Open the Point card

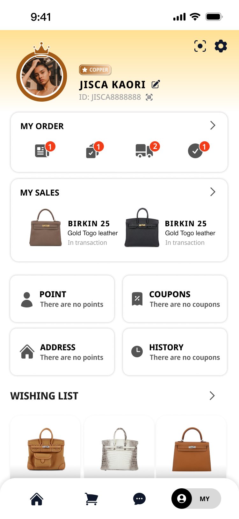click(x=62, y=299)
